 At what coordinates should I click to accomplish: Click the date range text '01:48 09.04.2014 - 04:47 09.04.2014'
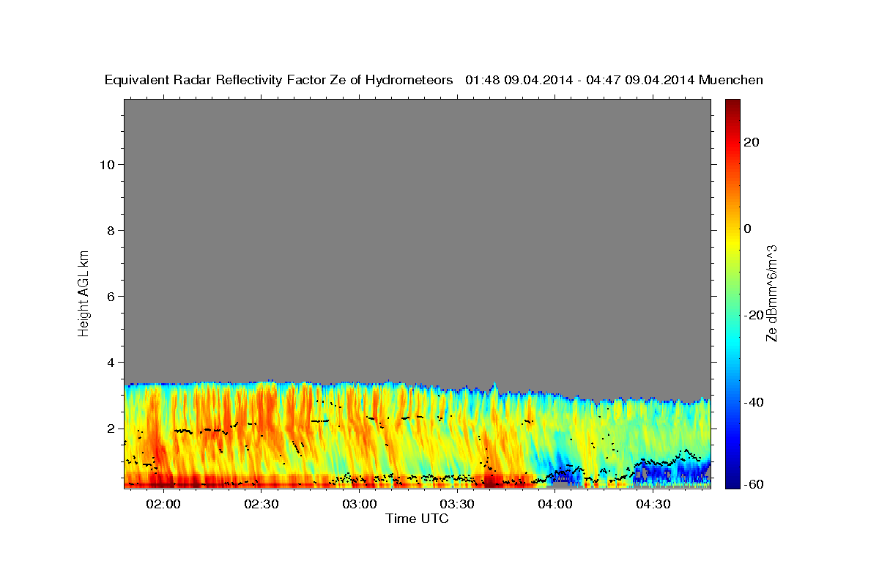click(580, 81)
